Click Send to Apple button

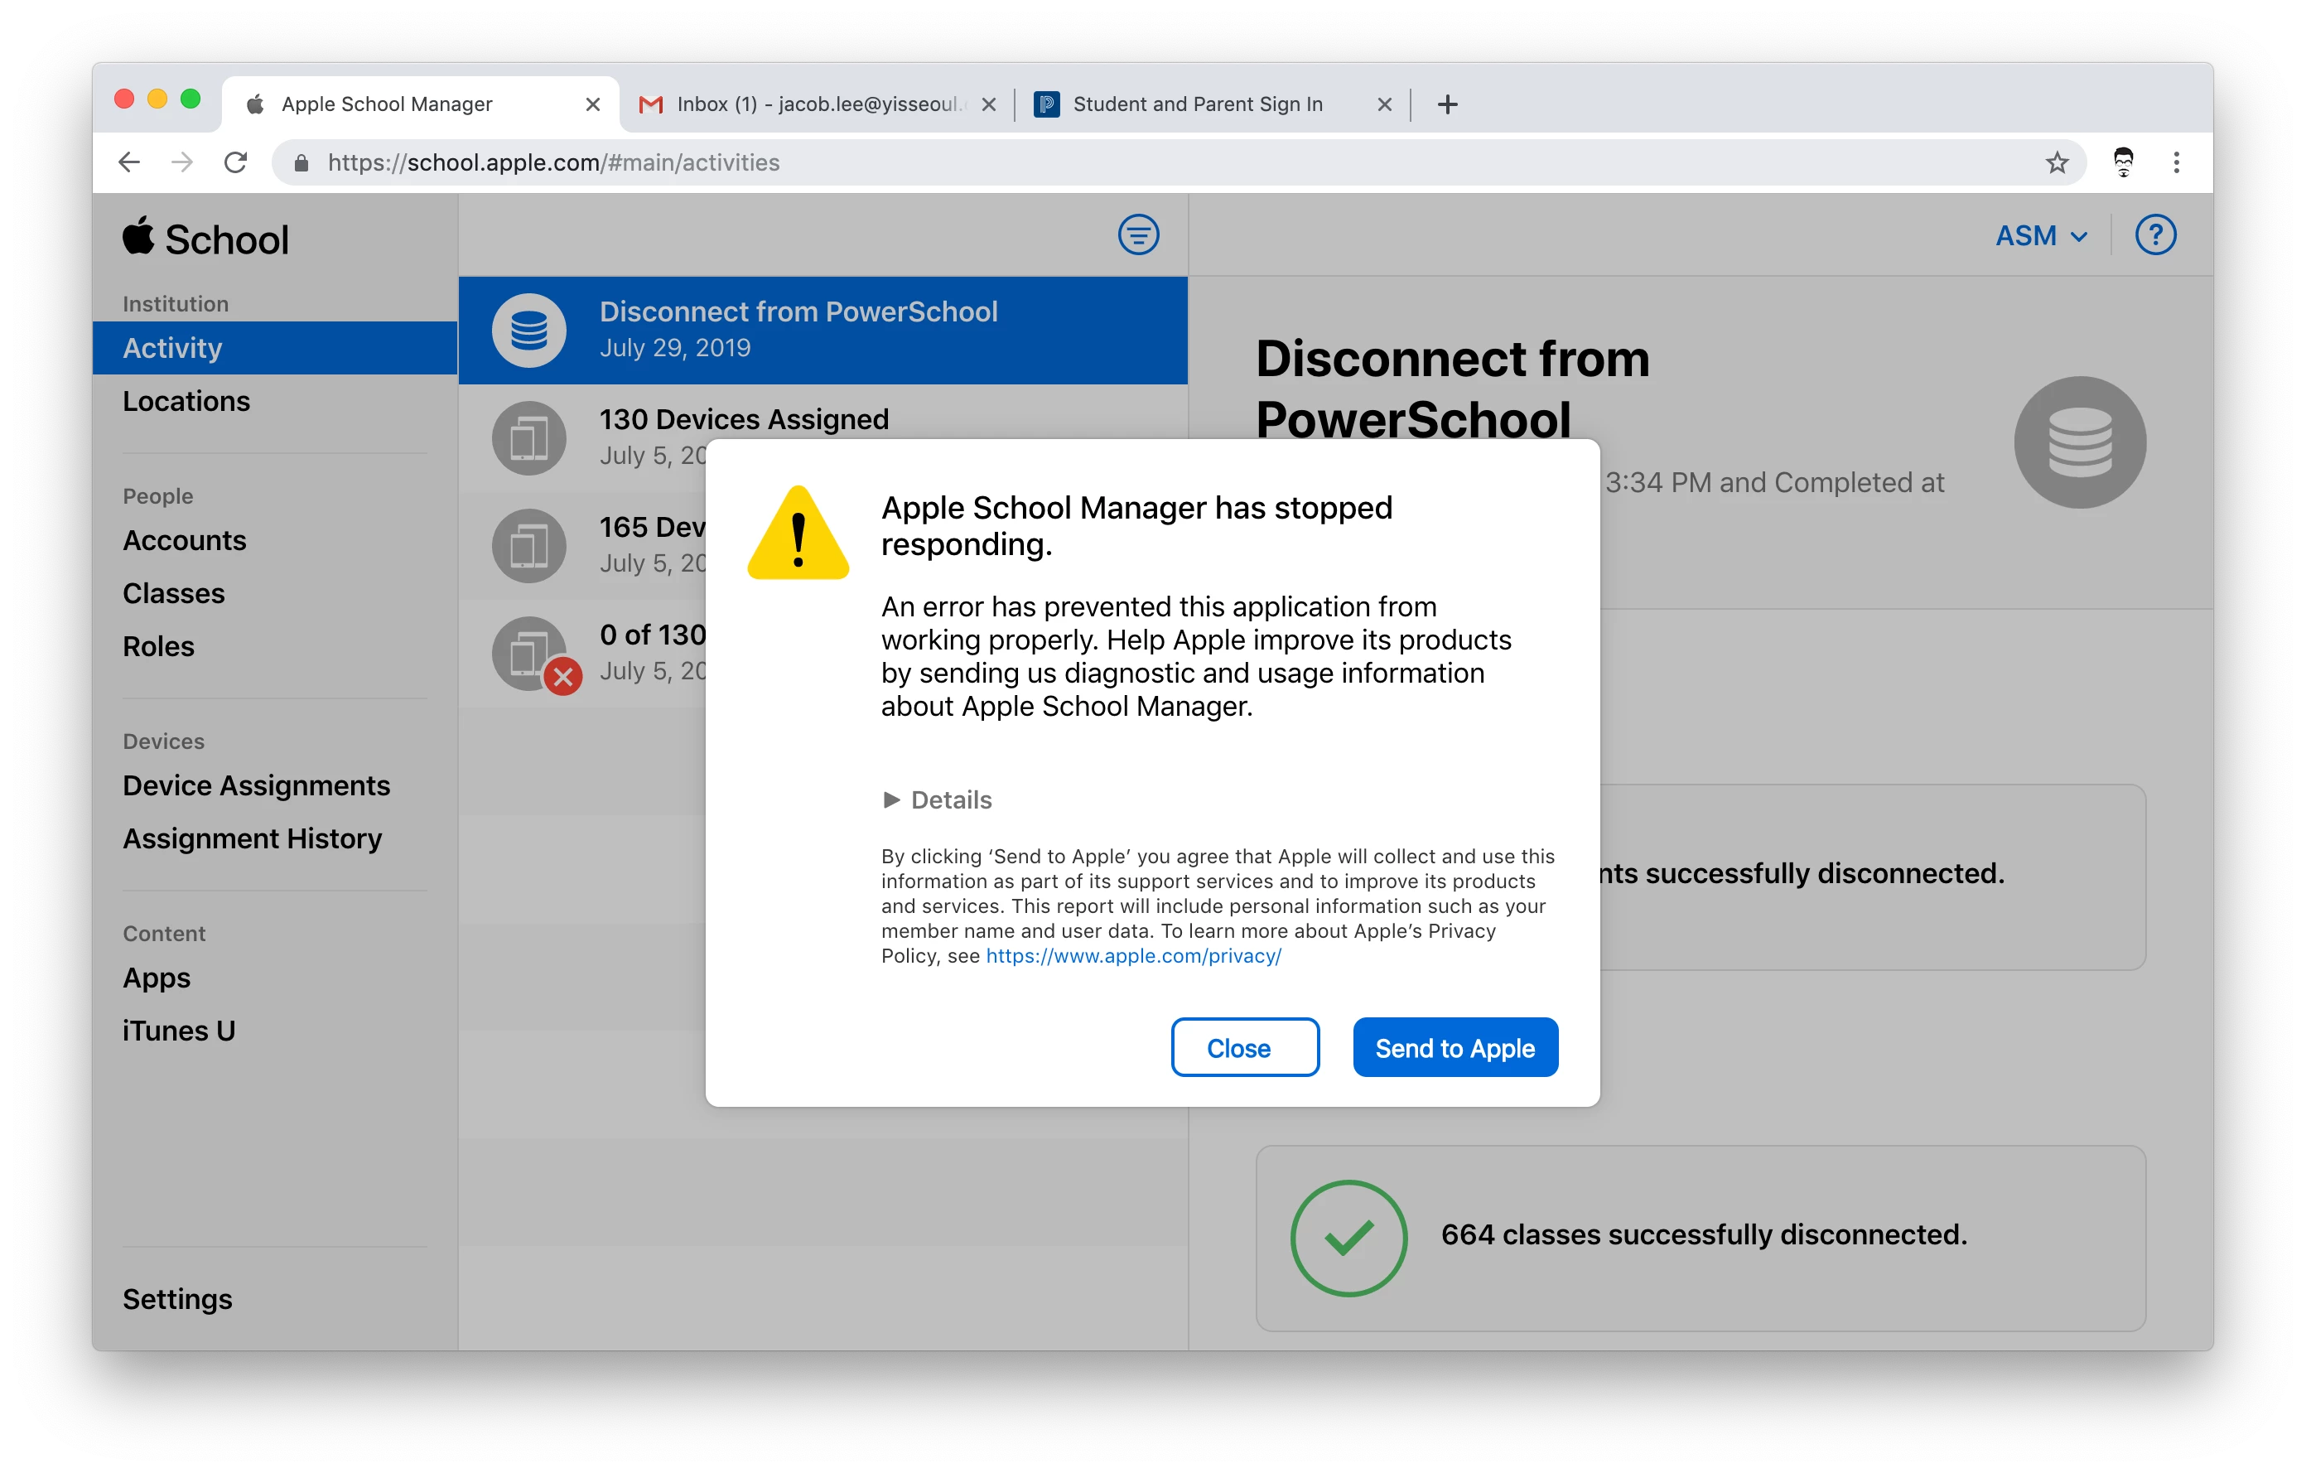1454,1048
